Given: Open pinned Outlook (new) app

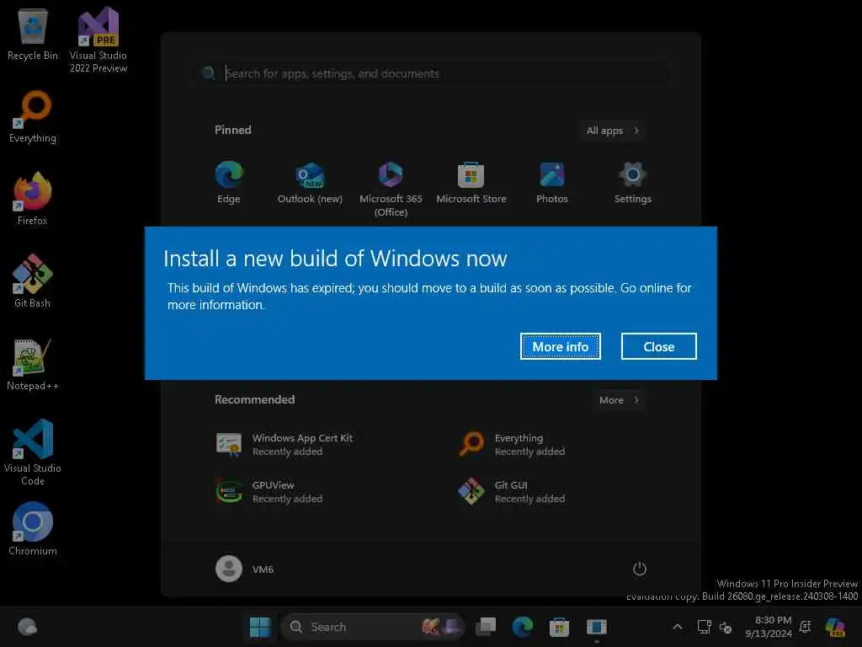Looking at the screenshot, I should pyautogui.click(x=310, y=183).
